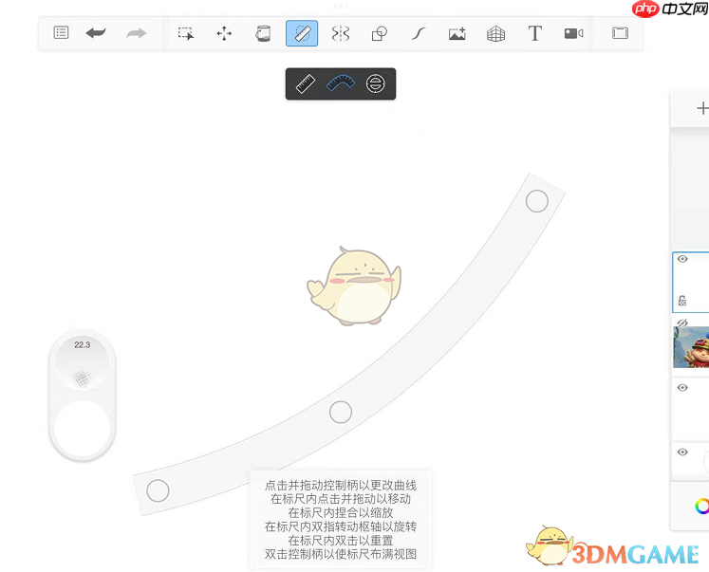Image resolution: width=709 pixels, height=572 pixels.
Task: Click the yellow chick drawing on canvas
Action: pos(354,286)
